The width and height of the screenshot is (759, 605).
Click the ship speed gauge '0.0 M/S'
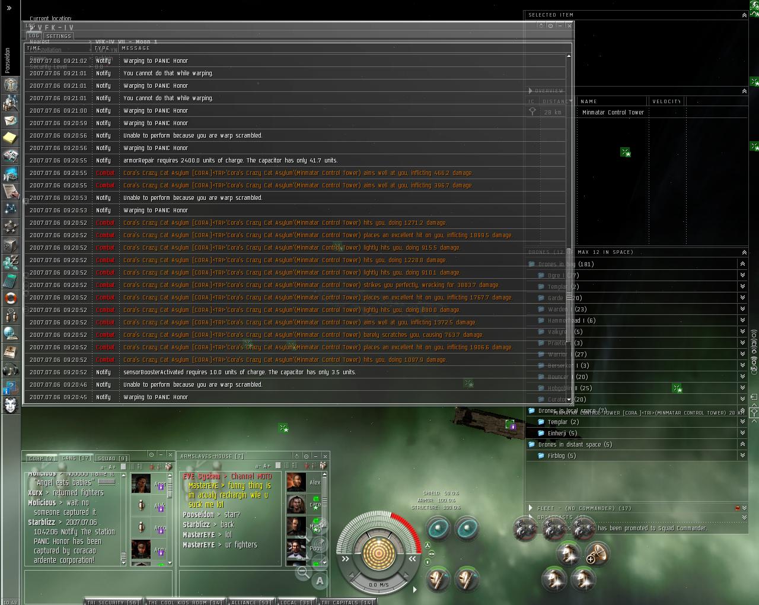(x=378, y=585)
